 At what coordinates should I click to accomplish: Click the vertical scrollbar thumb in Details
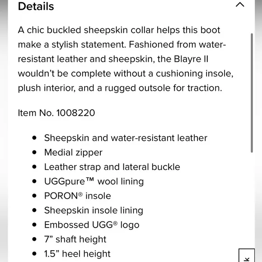(x=252, y=93)
